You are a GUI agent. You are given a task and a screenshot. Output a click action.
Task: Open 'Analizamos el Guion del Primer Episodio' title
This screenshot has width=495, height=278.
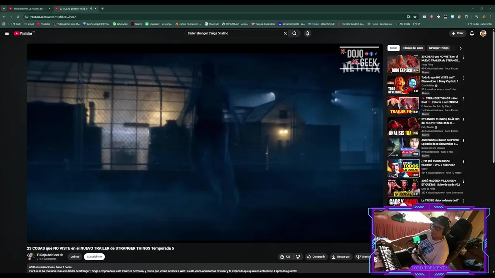click(440, 142)
